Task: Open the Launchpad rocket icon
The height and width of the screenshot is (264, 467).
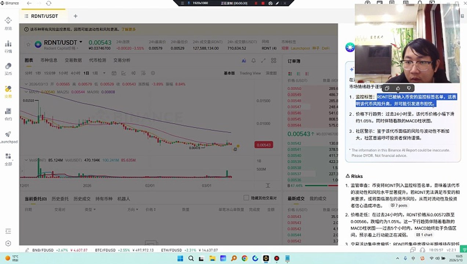Action: pos(8,134)
